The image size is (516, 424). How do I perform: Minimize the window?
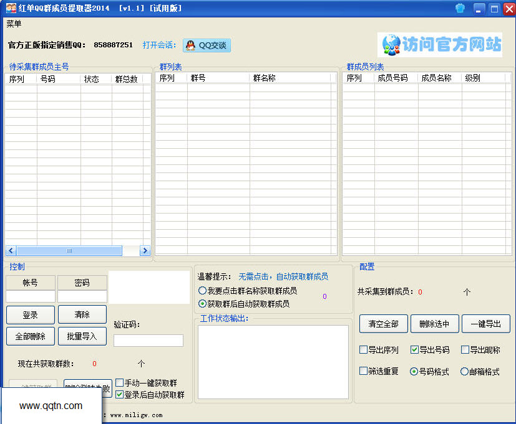point(479,9)
